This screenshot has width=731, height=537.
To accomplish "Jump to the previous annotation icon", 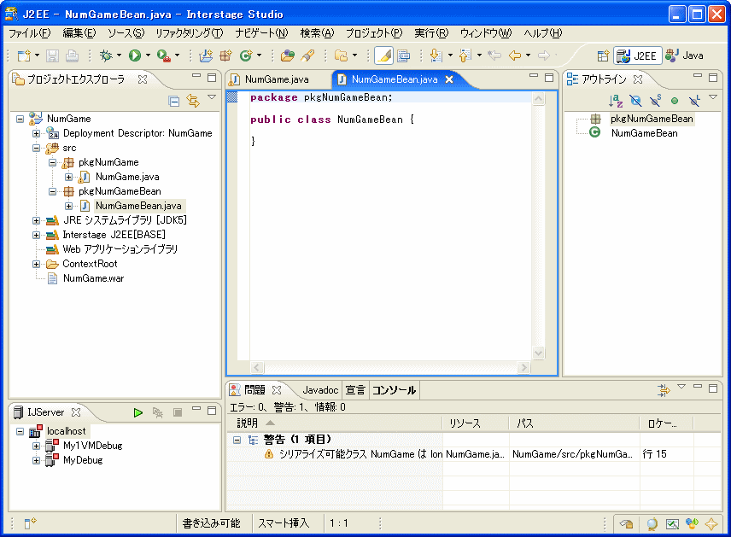I will tap(465, 56).
